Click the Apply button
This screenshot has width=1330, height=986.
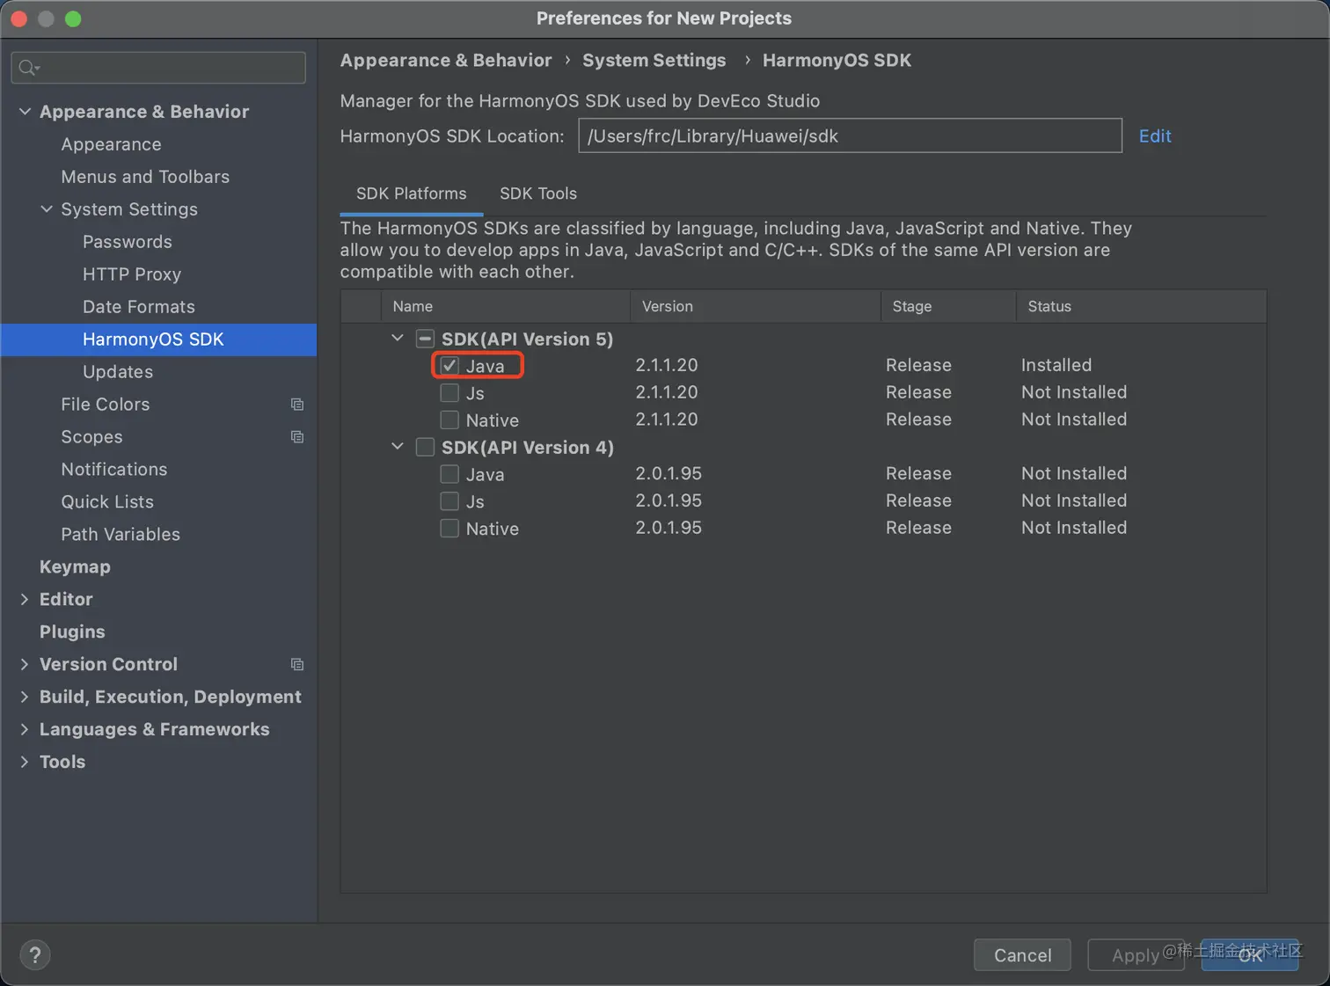click(x=1136, y=955)
